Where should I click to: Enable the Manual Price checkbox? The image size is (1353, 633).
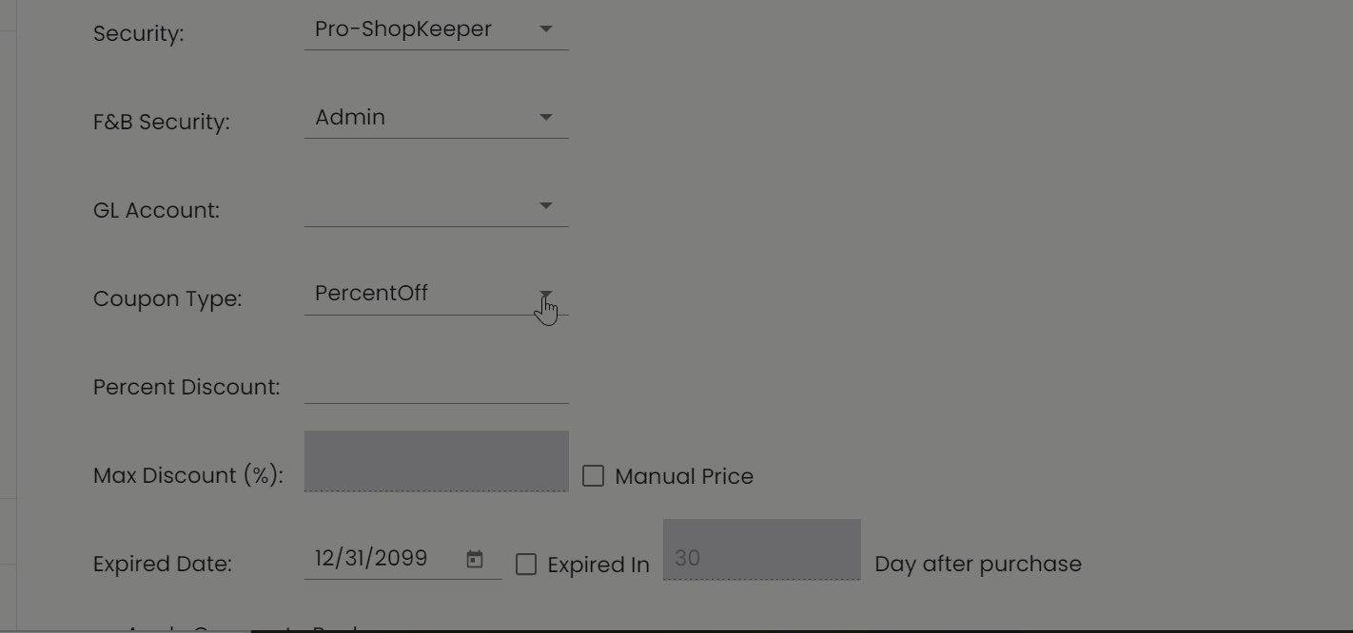click(x=593, y=475)
